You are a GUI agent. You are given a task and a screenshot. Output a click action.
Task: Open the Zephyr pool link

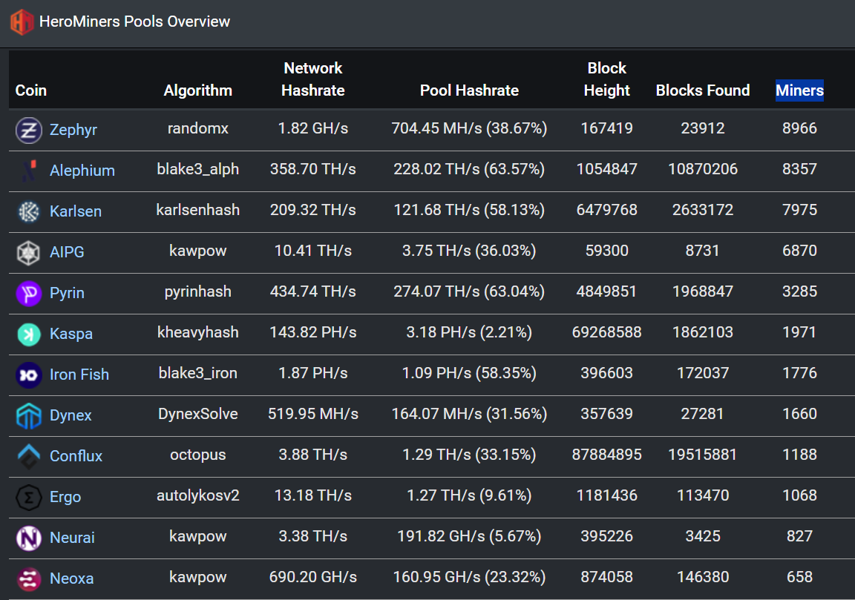click(73, 130)
